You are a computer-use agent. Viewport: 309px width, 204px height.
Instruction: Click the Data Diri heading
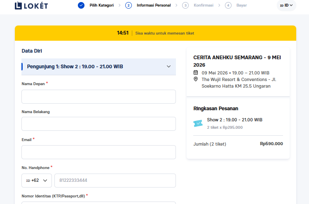click(32, 51)
